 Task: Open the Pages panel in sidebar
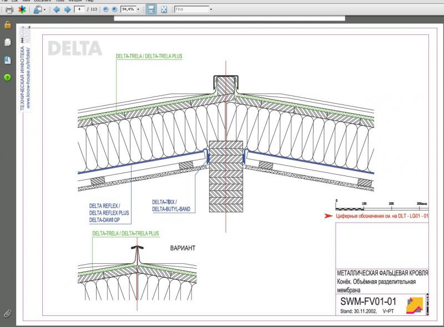tap(8, 42)
